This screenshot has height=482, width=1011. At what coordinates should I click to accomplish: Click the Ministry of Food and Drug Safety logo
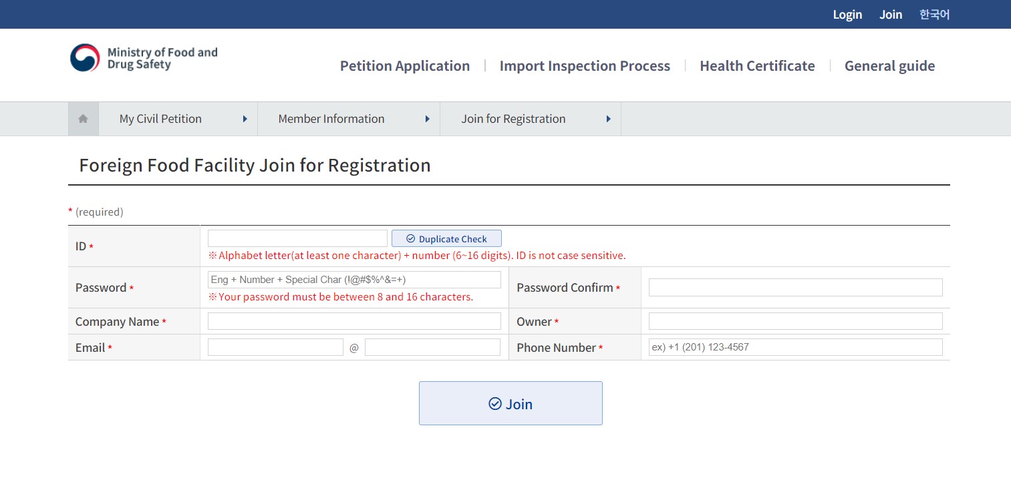[x=144, y=58]
